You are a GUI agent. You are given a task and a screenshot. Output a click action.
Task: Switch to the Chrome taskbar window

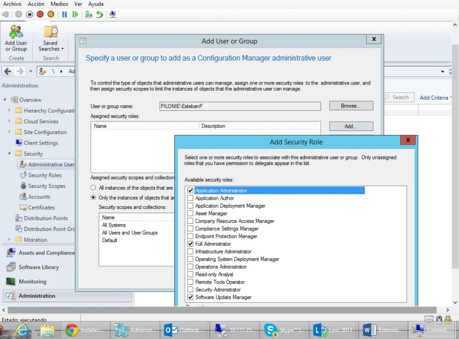point(85,330)
